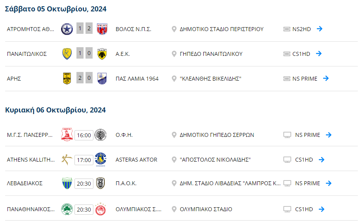Select the Ο.Φ.Η. team name
The width and height of the screenshot is (359, 221).
[x=124, y=135]
